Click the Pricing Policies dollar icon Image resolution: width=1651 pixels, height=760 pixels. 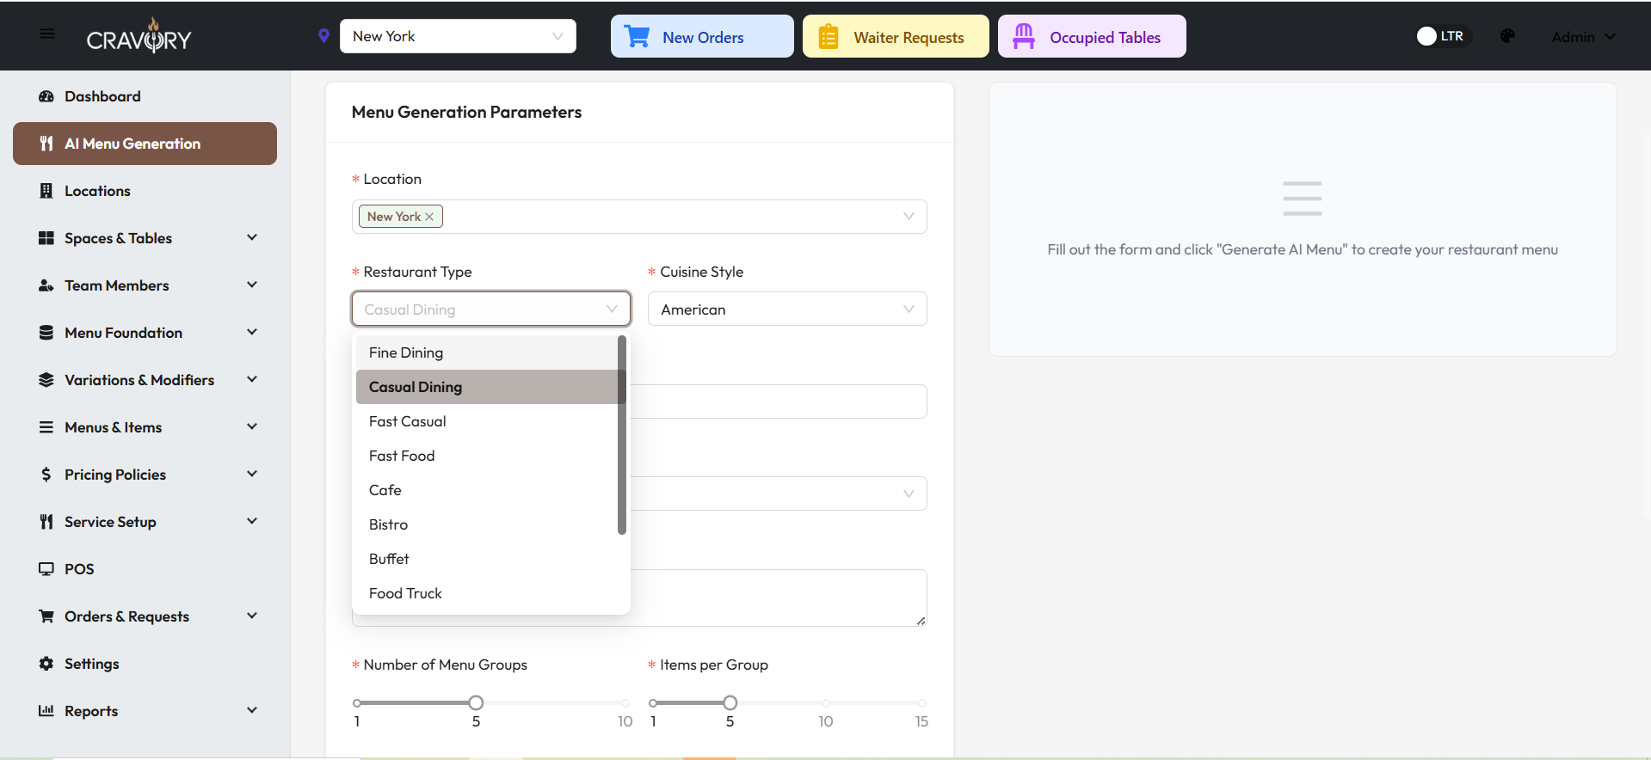point(46,475)
